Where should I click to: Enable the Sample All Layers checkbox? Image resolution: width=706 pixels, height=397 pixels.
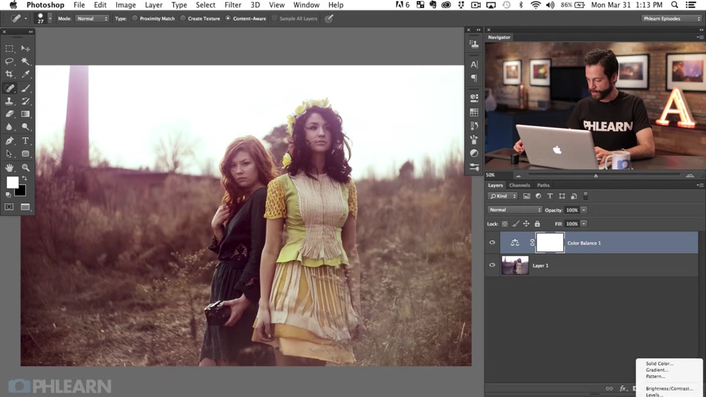pyautogui.click(x=274, y=18)
